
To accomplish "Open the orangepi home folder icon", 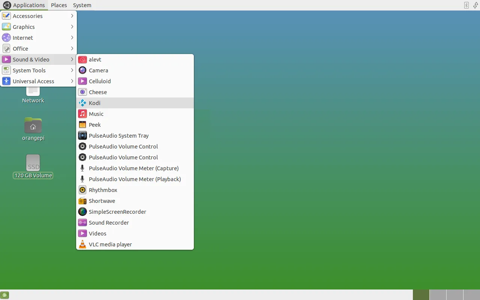I will pyautogui.click(x=33, y=126).
